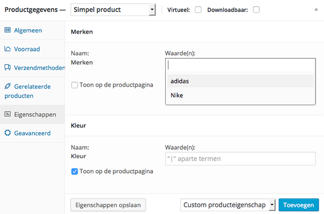Click the Gerelateerde producten link icon
This screenshot has height=214, width=324.
(7, 86)
